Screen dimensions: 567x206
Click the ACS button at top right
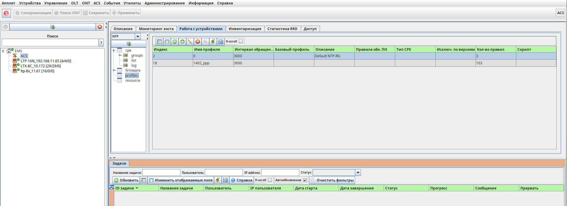tap(561, 13)
